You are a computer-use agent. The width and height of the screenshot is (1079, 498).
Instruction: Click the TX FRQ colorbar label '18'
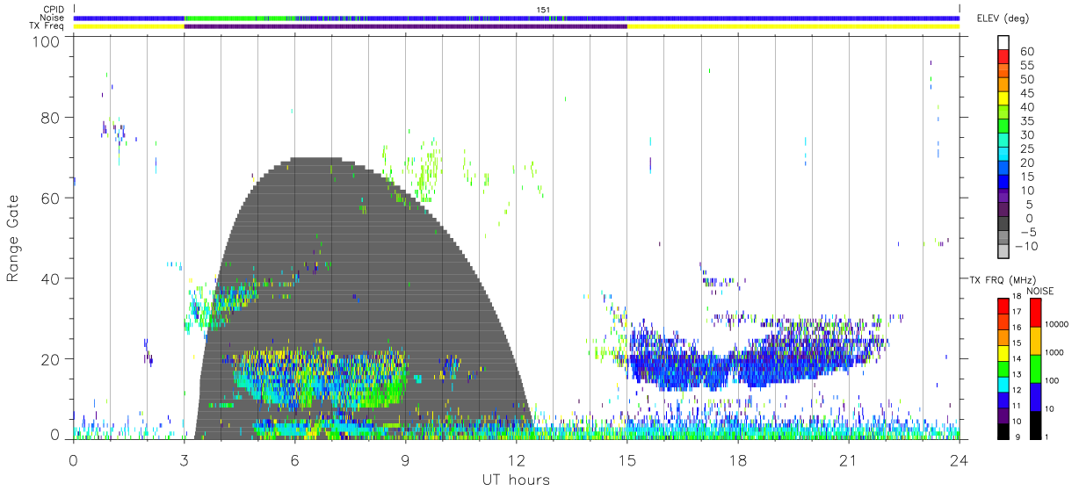click(x=1017, y=297)
